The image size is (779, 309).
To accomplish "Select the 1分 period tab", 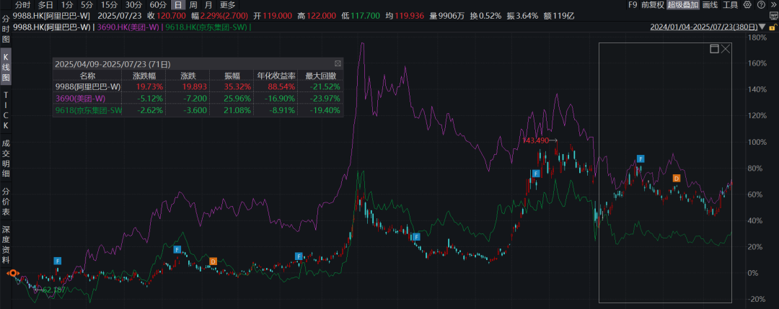I will tap(67, 5).
